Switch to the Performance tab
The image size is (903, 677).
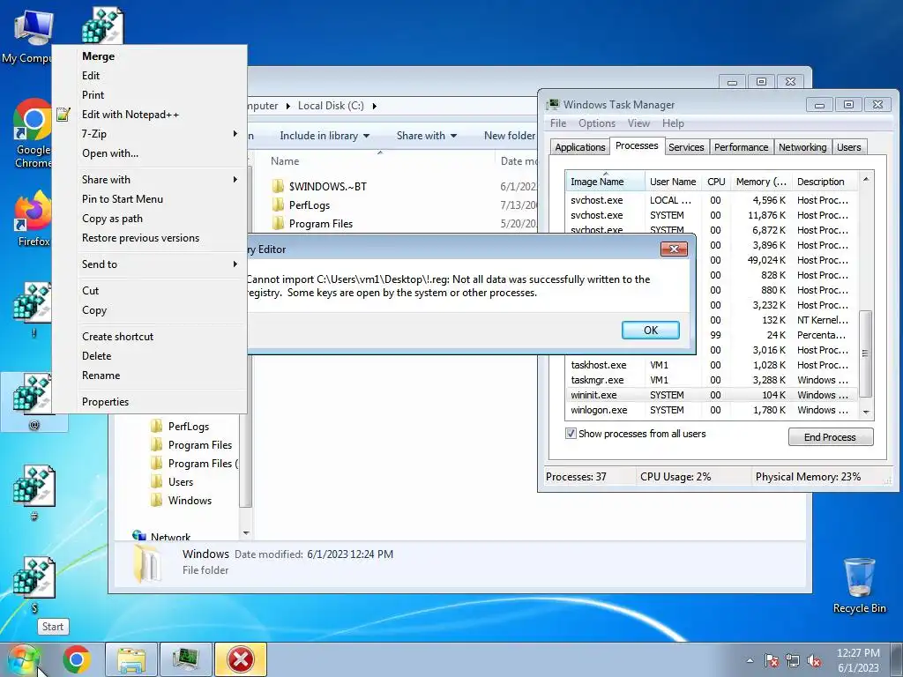pyautogui.click(x=741, y=147)
